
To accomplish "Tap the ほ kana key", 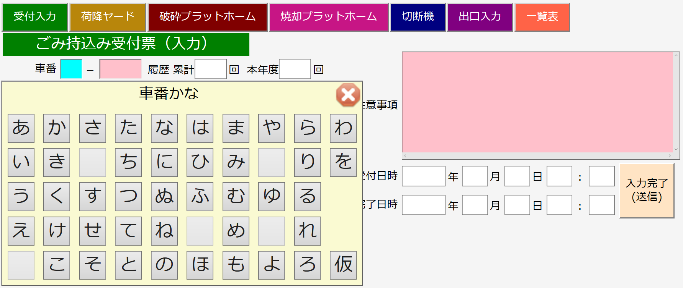I will (200, 265).
